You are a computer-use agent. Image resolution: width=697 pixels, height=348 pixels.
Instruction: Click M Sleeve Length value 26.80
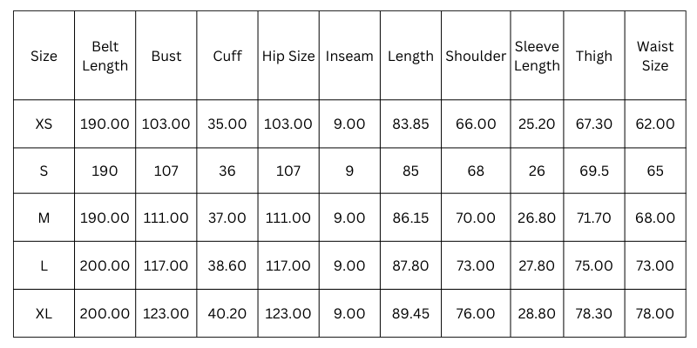click(537, 218)
